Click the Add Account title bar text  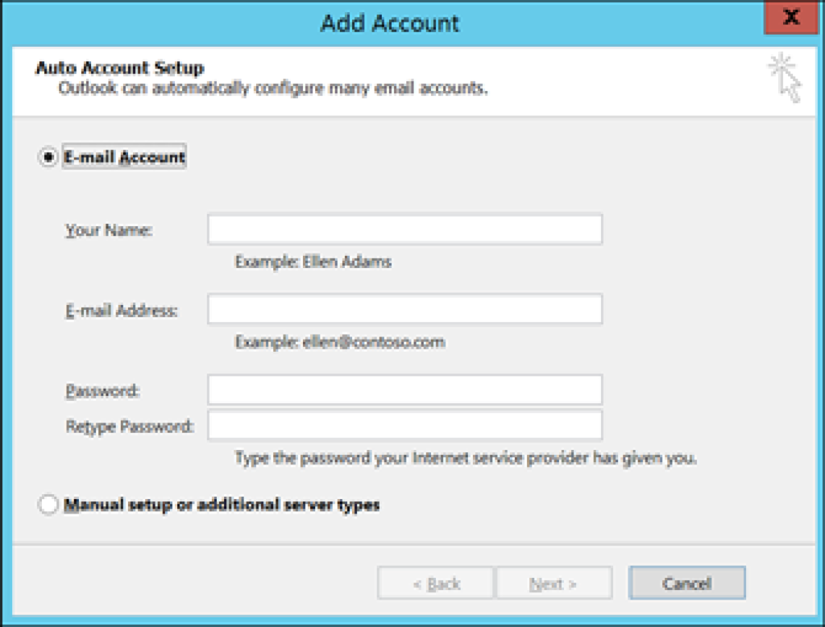(390, 23)
